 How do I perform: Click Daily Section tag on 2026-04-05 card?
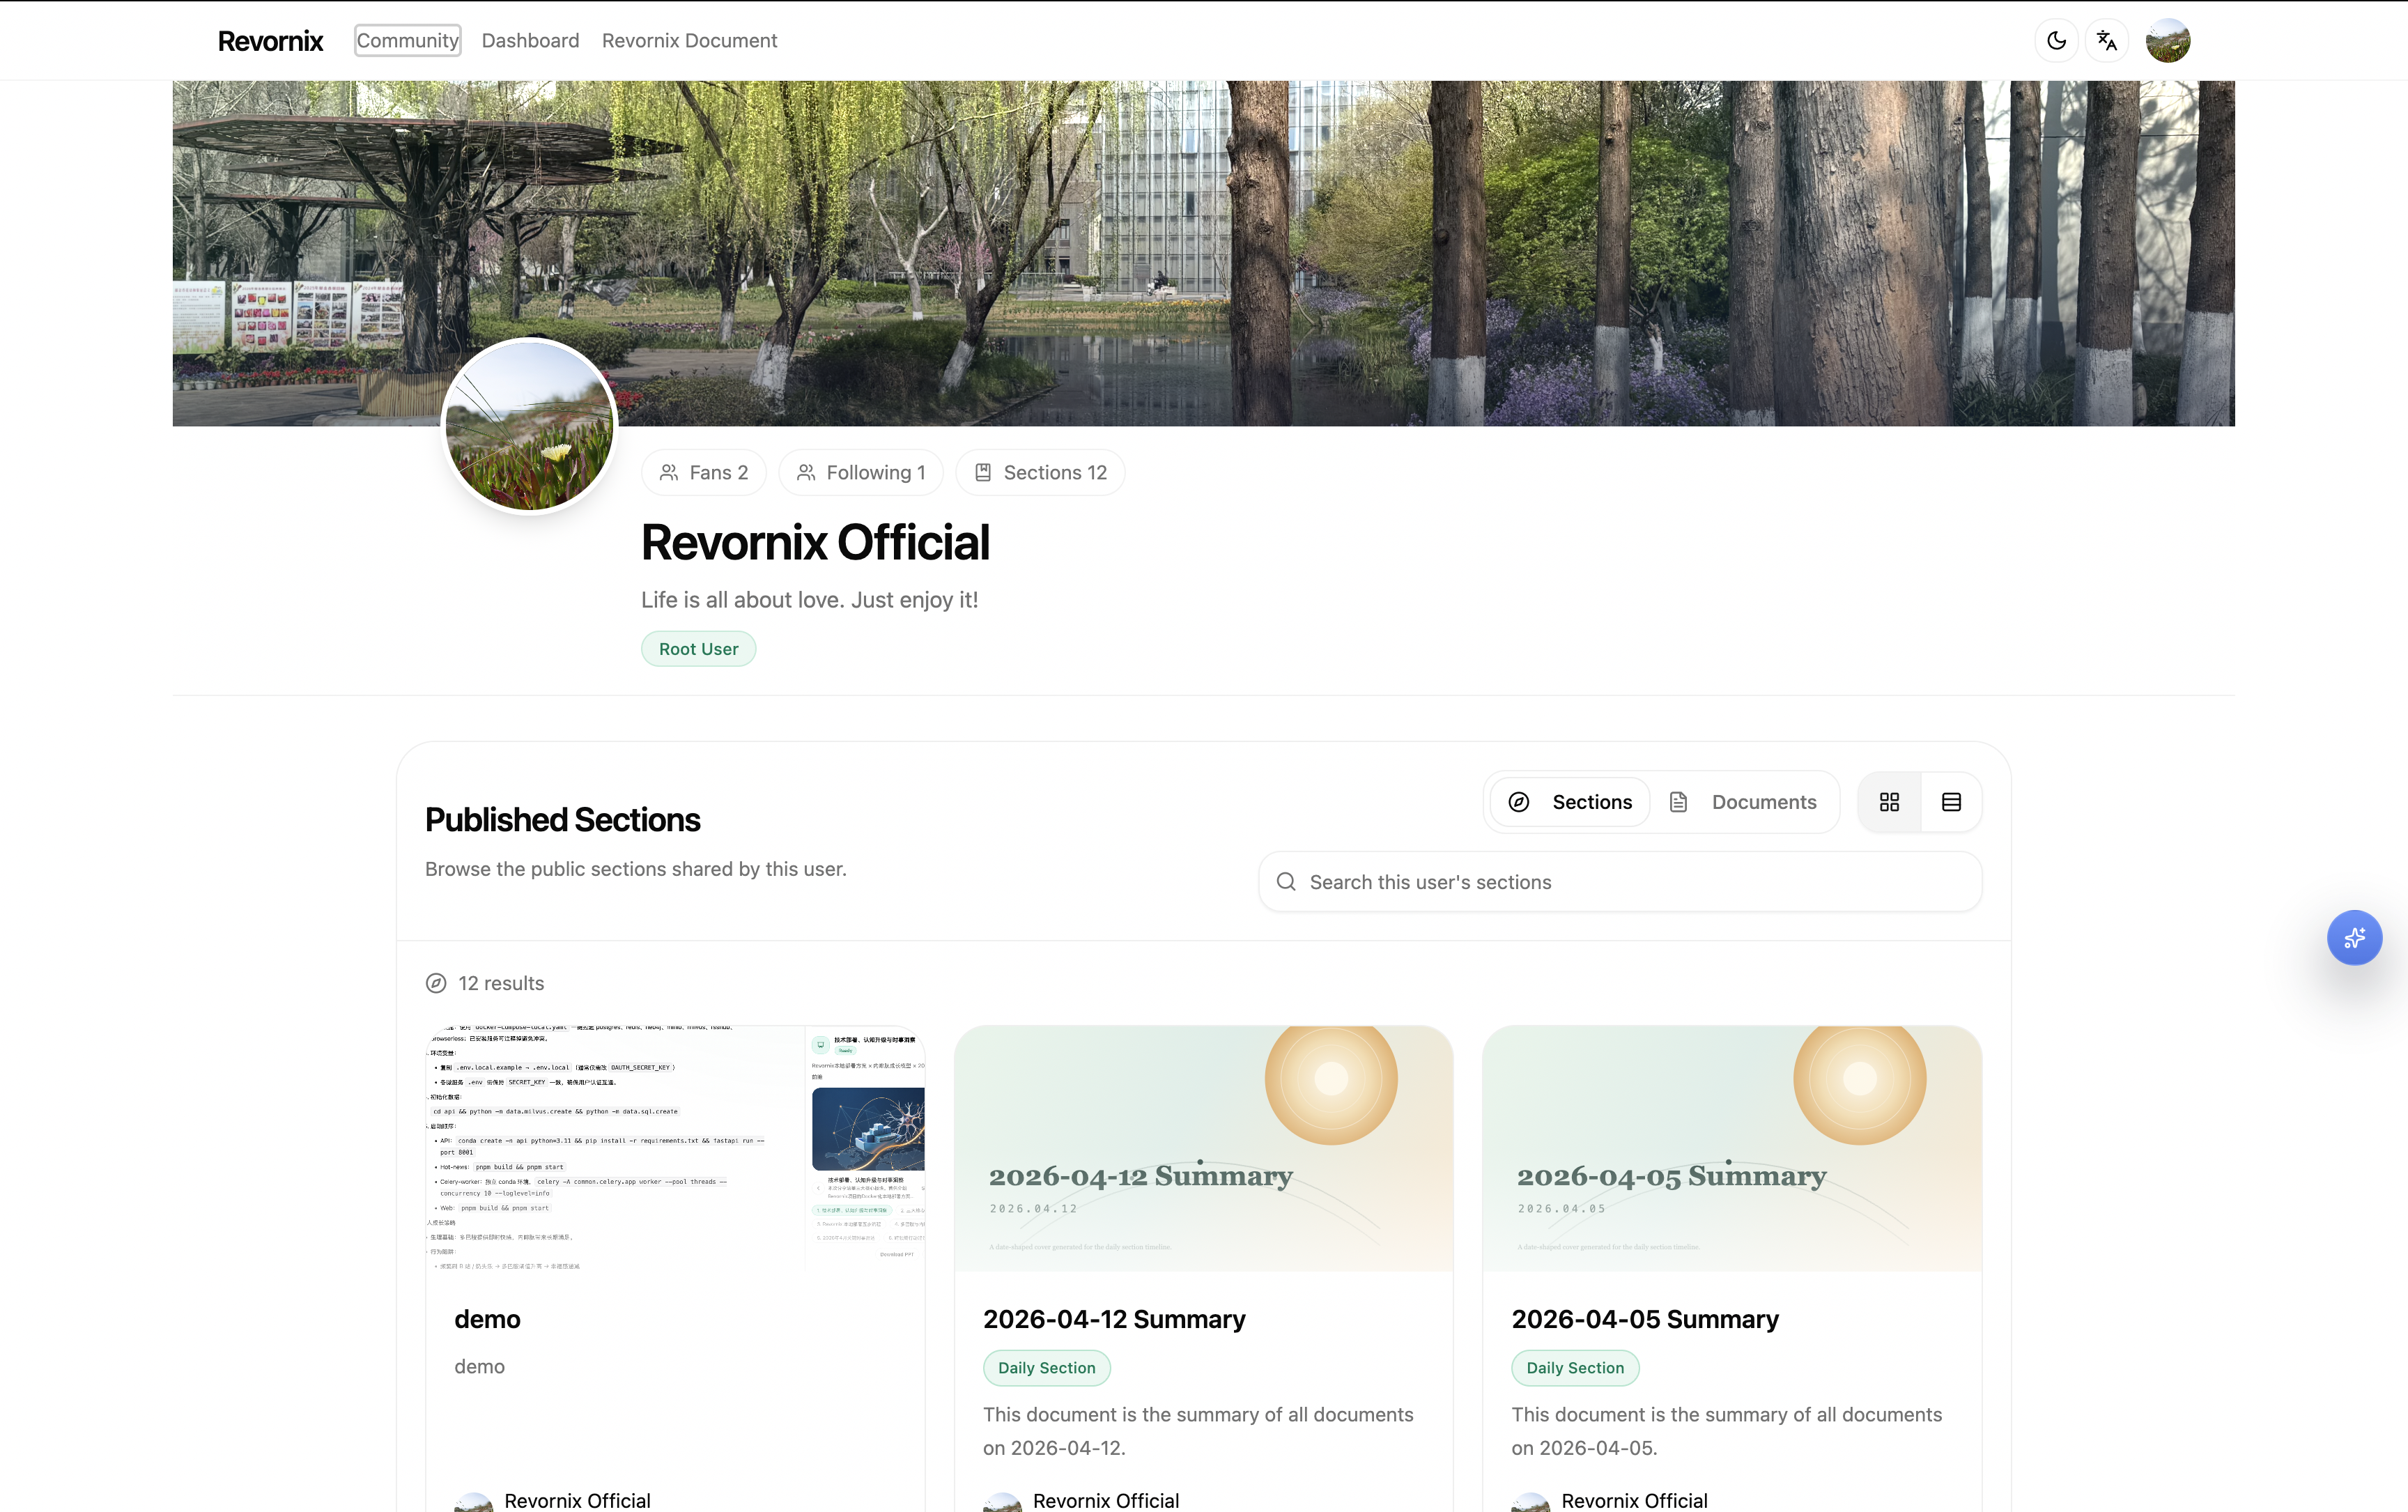tap(1575, 1368)
